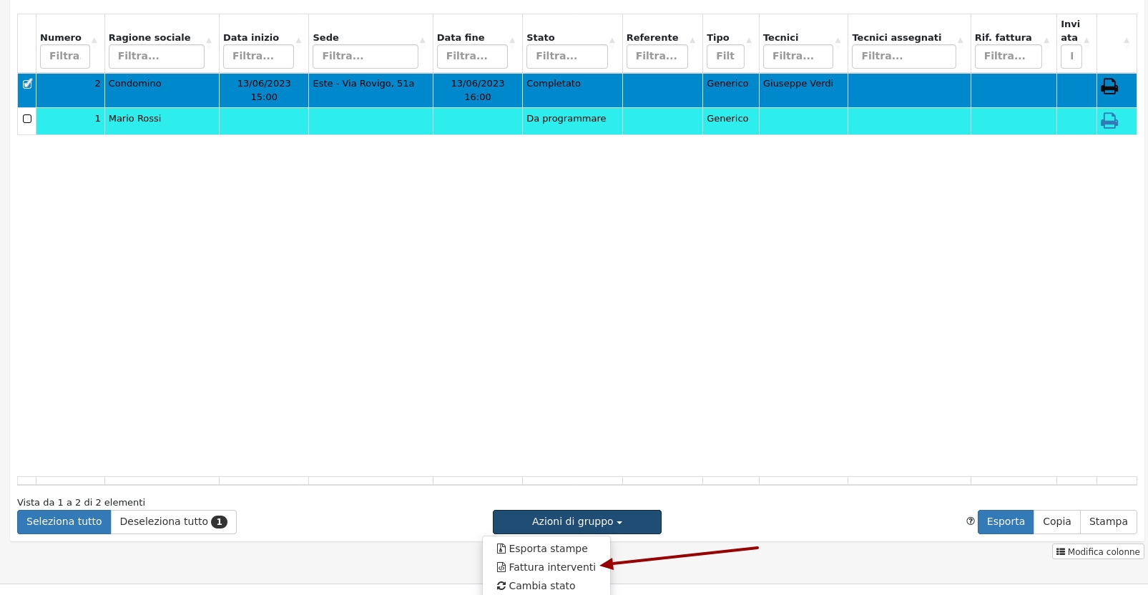Choose Esporta stampe from the menu

click(547, 549)
